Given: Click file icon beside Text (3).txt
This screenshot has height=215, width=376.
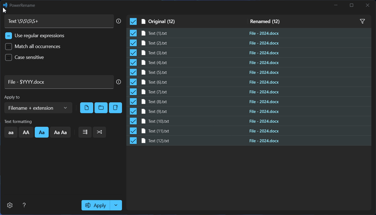Looking at the screenshot, I should point(143,53).
